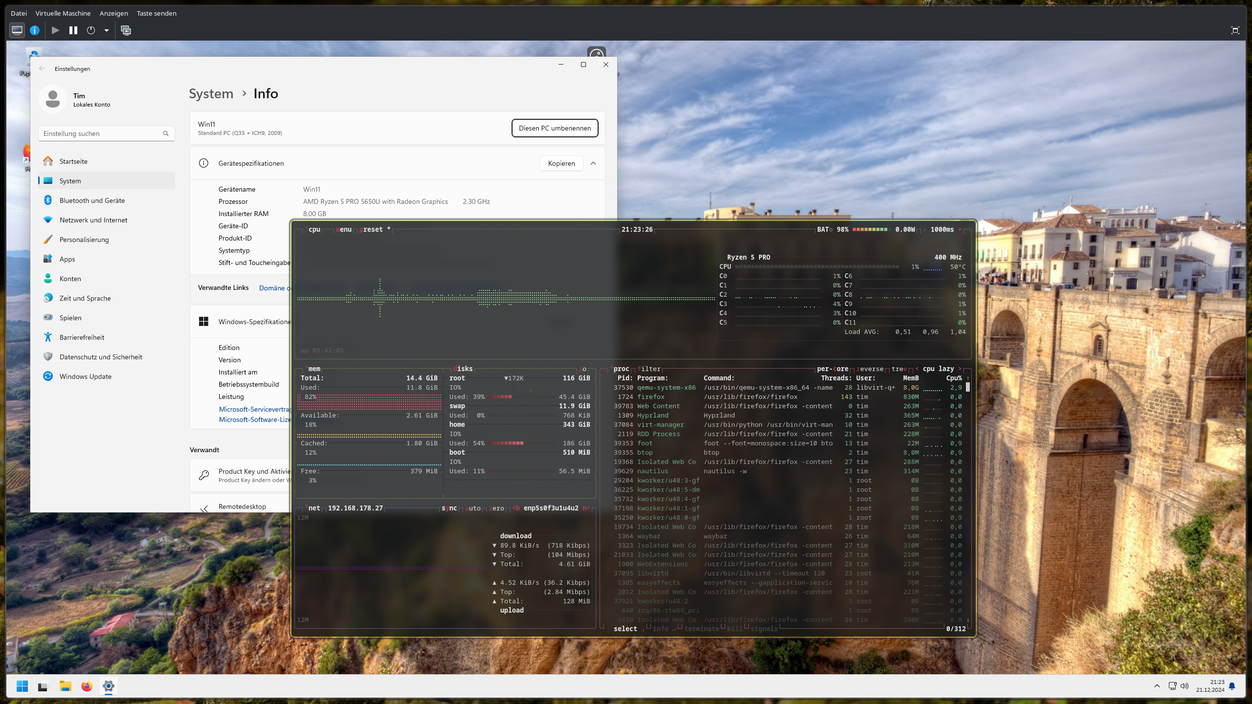Switch to previous network interface b
The width and height of the screenshot is (1252, 704).
click(516, 508)
